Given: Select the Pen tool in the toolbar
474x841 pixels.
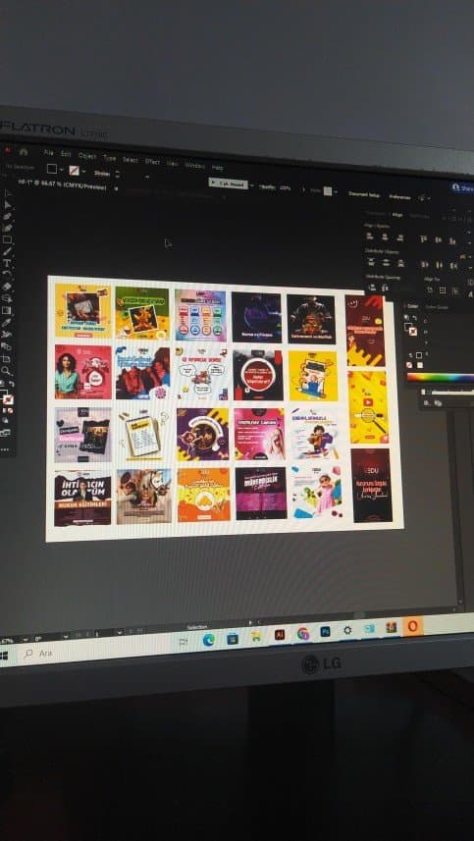Looking at the screenshot, I should point(8,217).
